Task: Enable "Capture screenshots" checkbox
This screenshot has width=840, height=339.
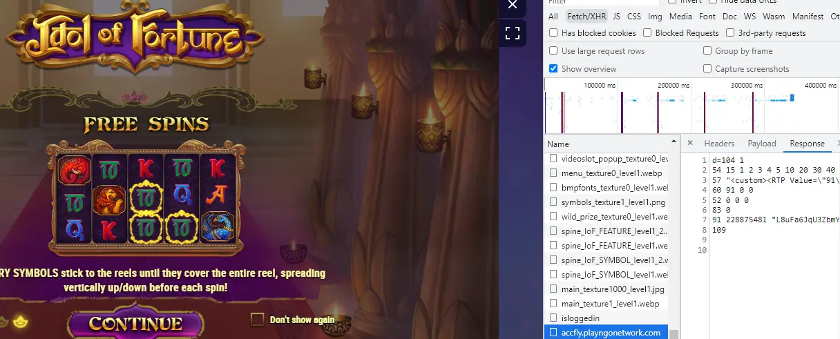Action: 707,69
